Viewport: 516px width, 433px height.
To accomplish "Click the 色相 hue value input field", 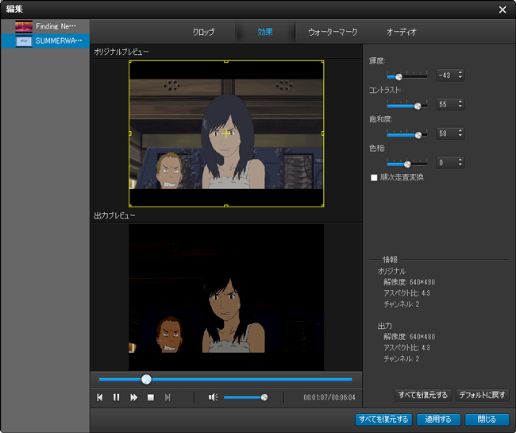I will [445, 163].
